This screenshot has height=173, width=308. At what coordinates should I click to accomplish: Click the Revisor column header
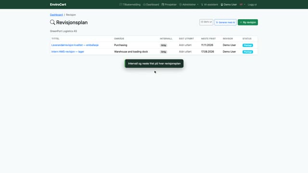click(x=228, y=38)
